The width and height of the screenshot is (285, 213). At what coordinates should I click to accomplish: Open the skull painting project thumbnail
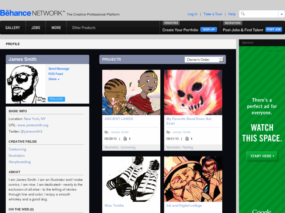coord(193,93)
